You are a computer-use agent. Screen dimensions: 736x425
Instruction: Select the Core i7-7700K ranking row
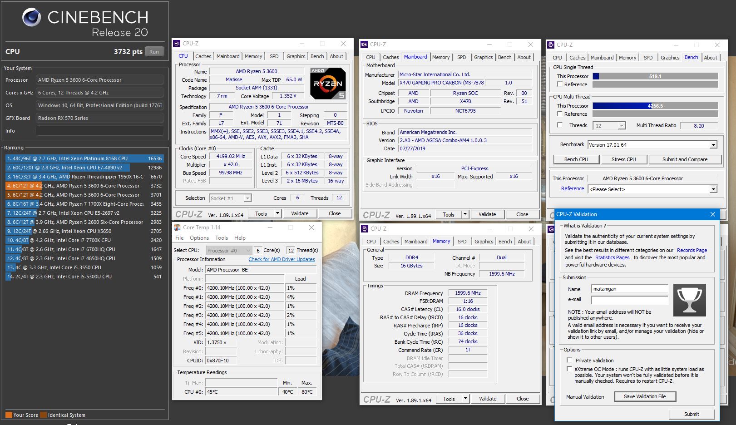pos(84,240)
